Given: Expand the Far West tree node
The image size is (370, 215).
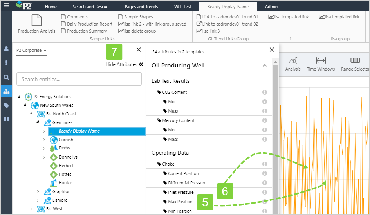Looking at the screenshot, I should tap(32, 209).
